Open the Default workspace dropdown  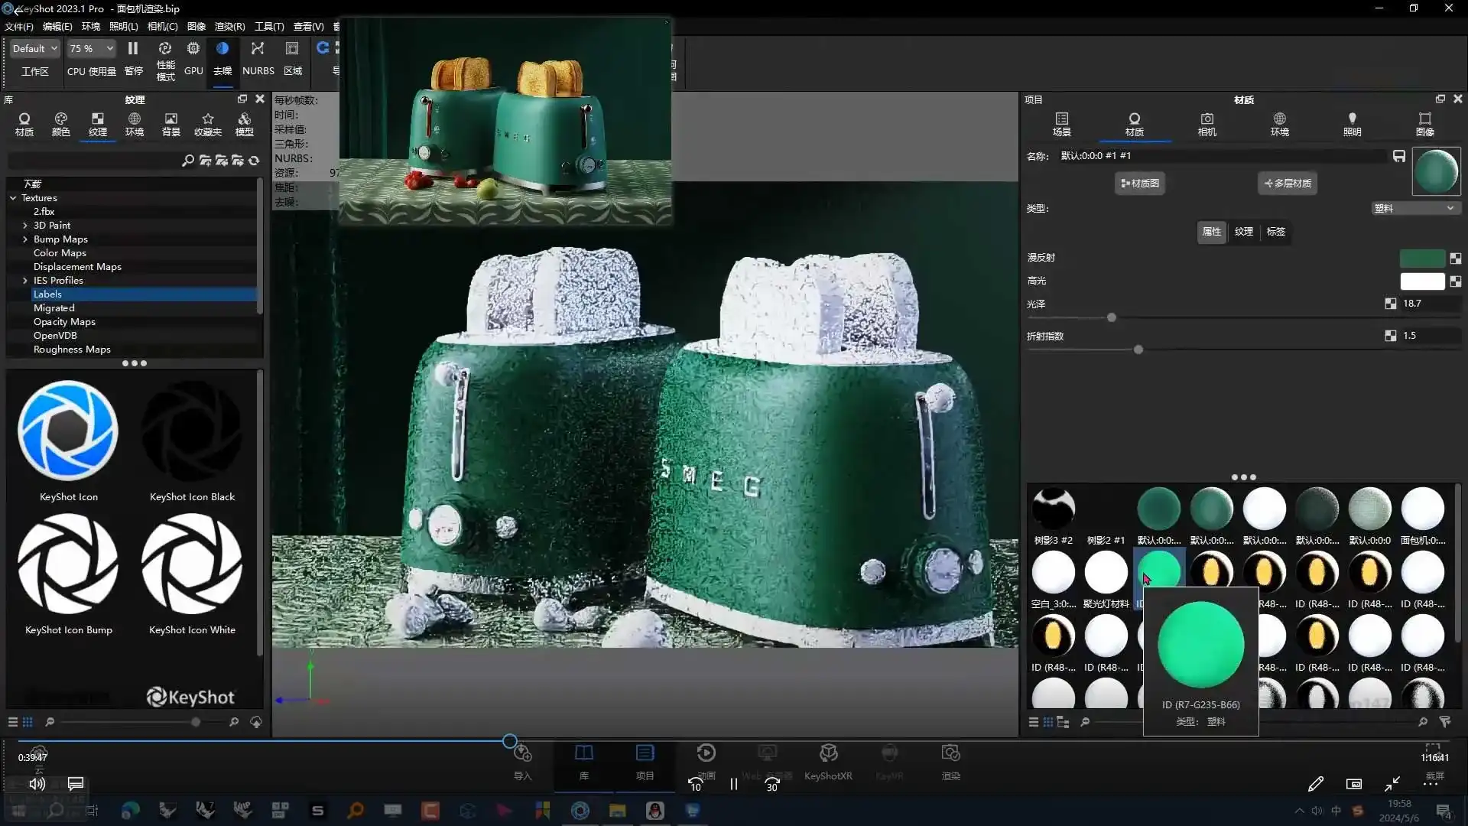[x=34, y=48]
